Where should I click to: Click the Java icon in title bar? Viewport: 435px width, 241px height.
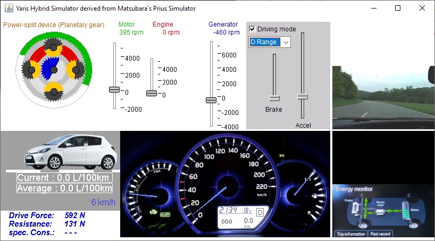(x=9, y=9)
